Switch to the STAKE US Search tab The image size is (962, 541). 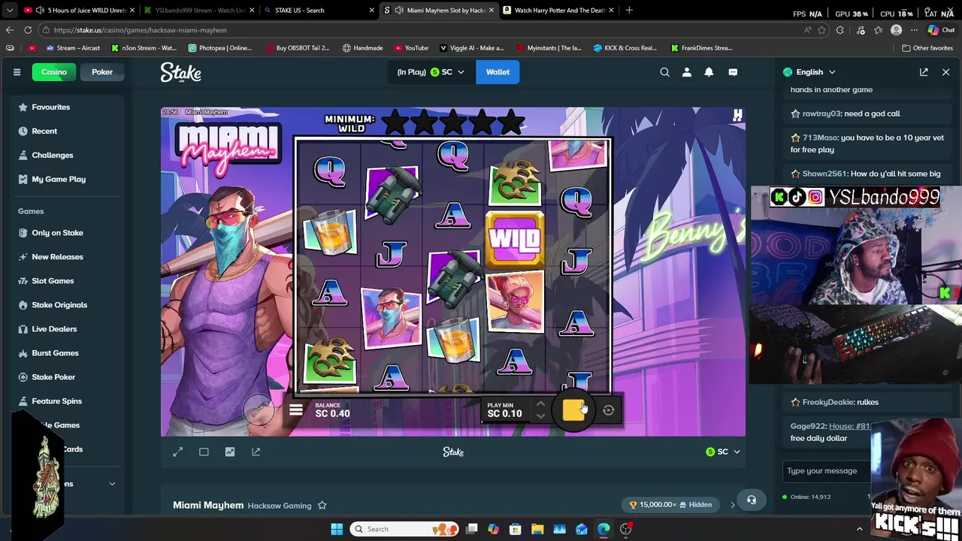point(319,11)
